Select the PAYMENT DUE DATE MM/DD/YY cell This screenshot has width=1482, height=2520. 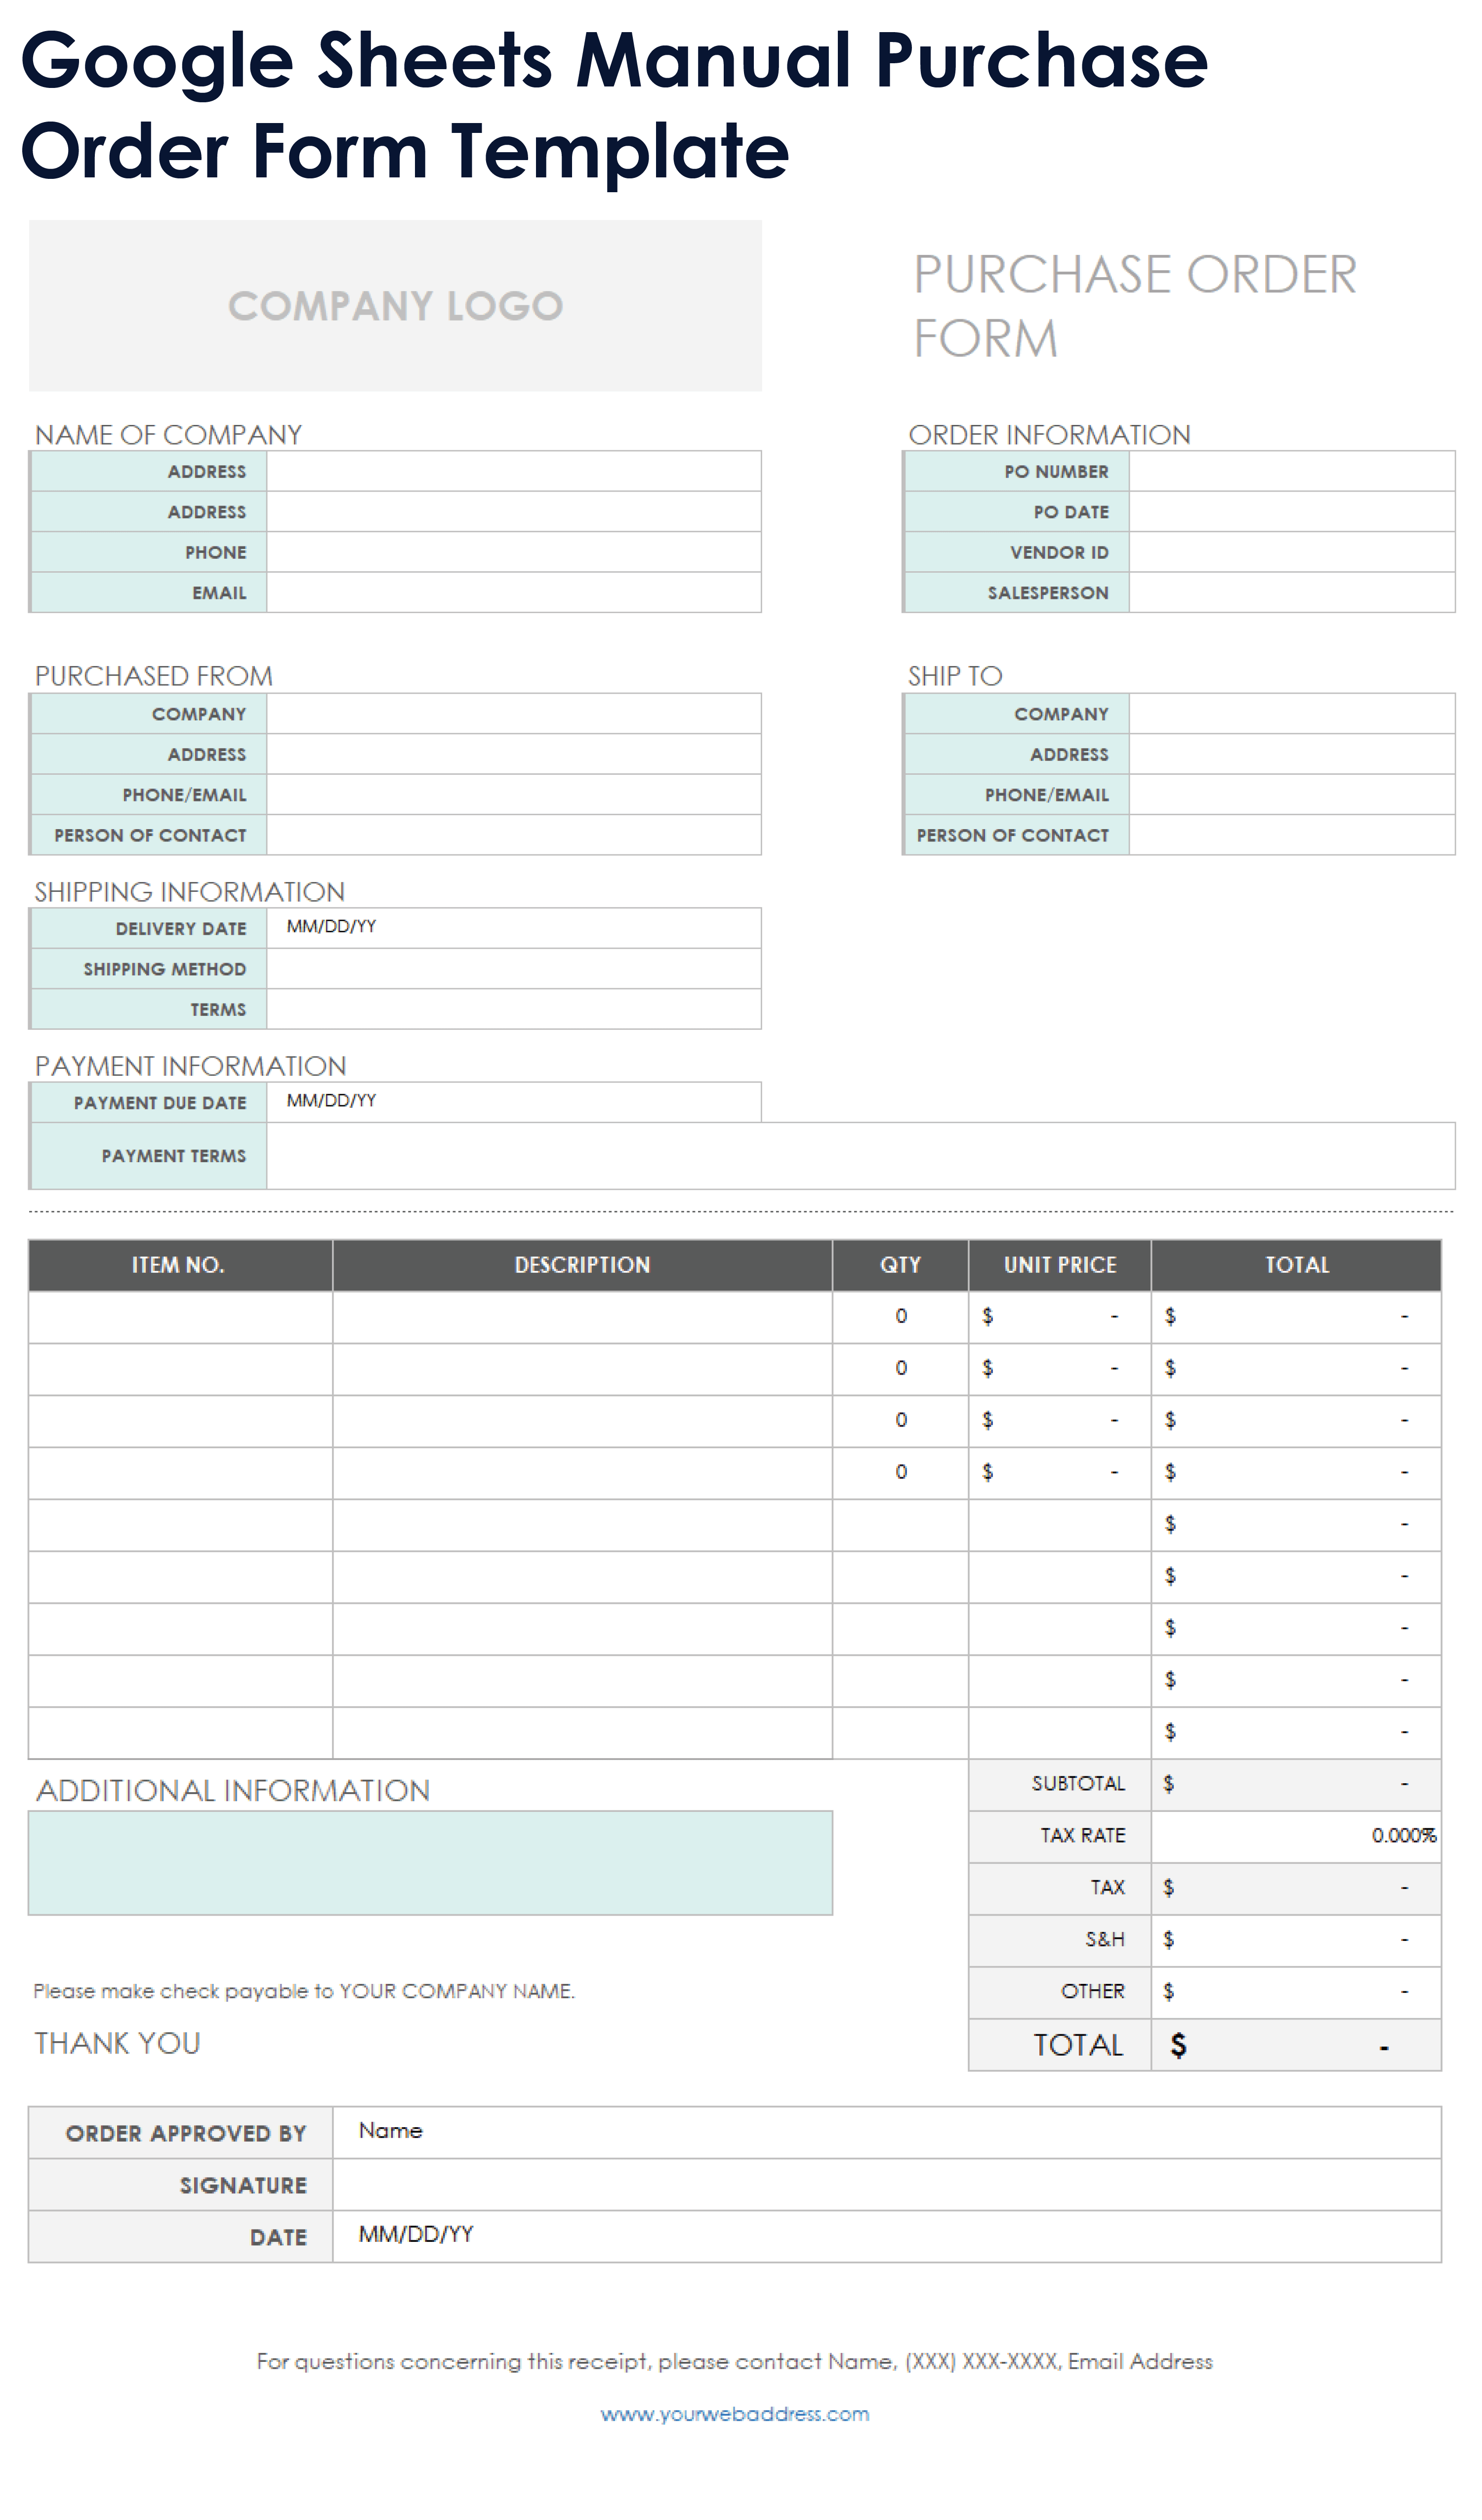(514, 1102)
